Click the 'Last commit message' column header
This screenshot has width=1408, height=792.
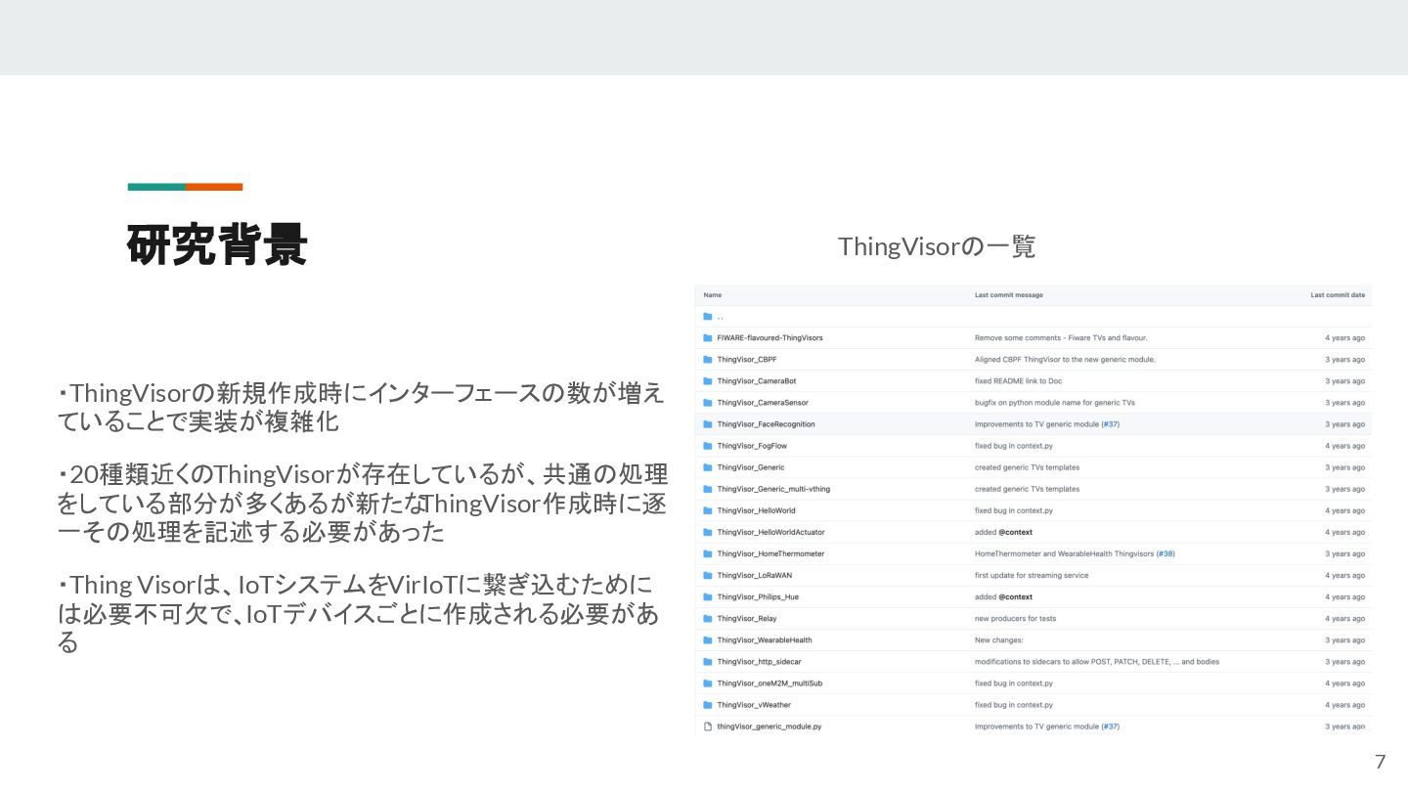[x=1008, y=294]
